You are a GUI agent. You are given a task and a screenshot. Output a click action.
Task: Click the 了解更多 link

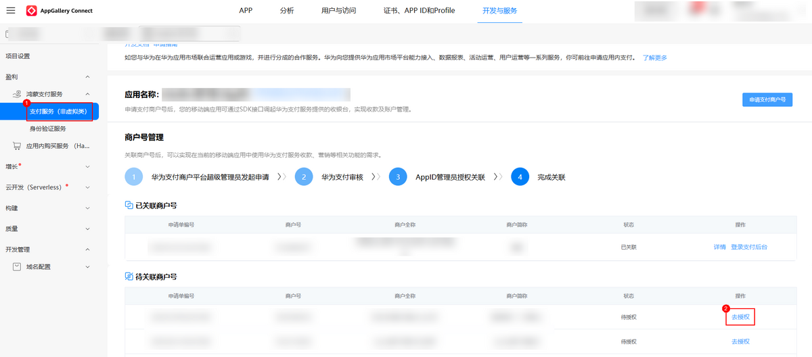654,57
